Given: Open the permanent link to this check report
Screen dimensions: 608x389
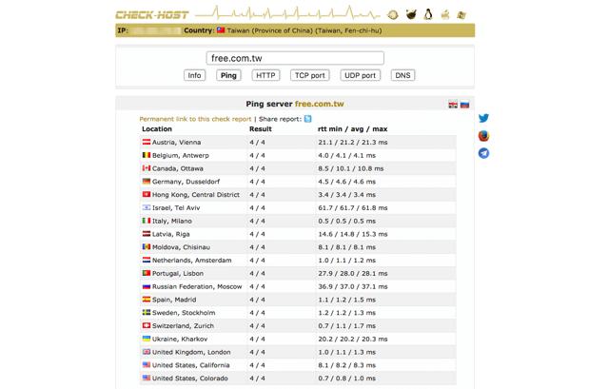Looking at the screenshot, I should coord(195,119).
